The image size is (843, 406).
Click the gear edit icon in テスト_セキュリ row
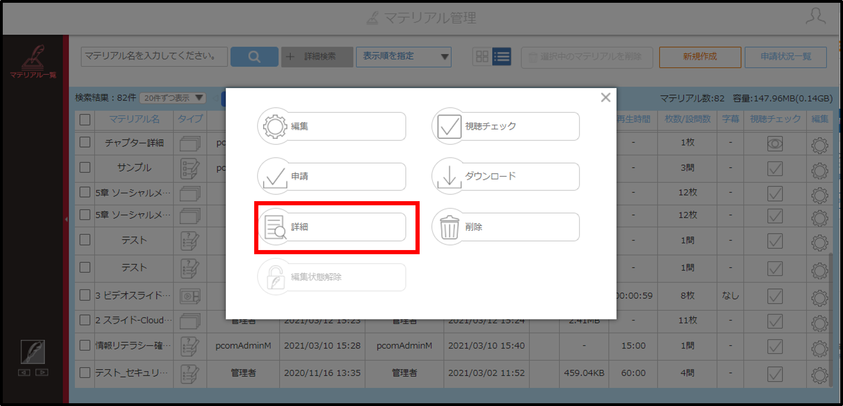click(820, 375)
